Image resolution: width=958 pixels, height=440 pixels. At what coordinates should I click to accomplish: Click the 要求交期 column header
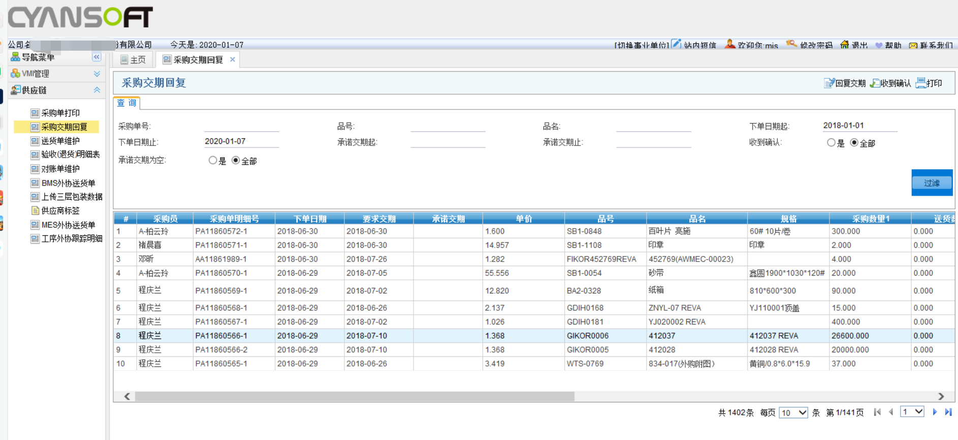coord(379,218)
